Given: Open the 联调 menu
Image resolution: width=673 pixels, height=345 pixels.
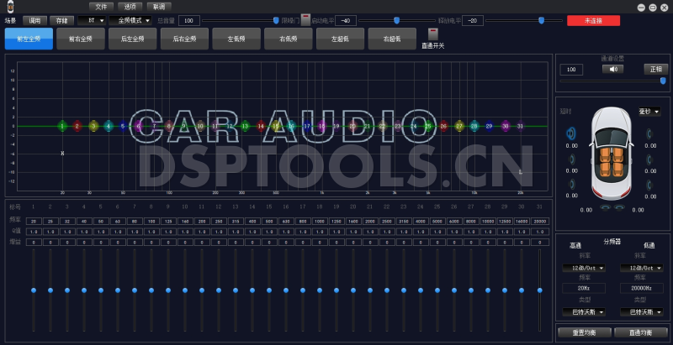Looking at the screenshot, I should [159, 7].
